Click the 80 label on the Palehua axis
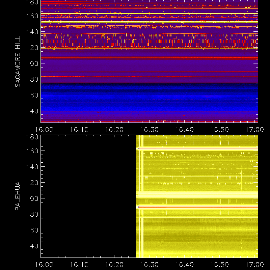Image resolution: width=270 pixels, height=270 pixels. (34, 214)
